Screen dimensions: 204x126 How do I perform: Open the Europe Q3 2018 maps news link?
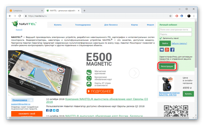[x=97, y=100]
